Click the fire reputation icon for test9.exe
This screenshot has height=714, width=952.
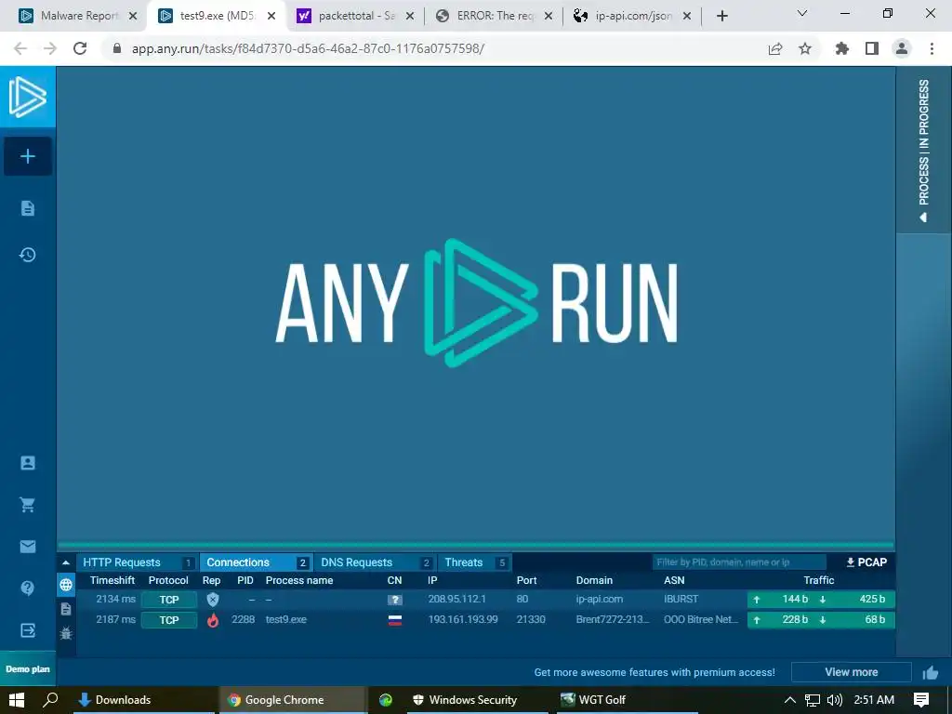click(x=213, y=620)
